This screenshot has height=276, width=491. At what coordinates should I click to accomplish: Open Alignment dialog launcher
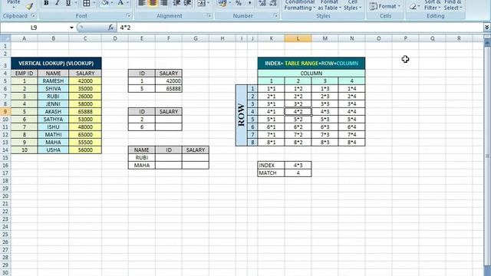tap(209, 15)
